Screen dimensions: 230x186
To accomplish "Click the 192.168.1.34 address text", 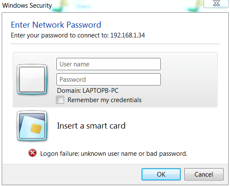I will tap(127, 35).
